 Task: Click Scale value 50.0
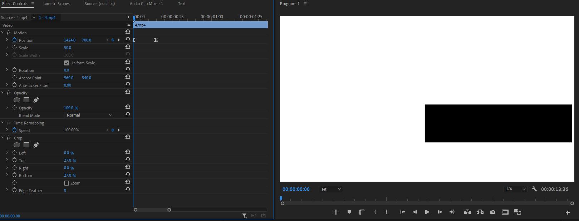point(68,48)
